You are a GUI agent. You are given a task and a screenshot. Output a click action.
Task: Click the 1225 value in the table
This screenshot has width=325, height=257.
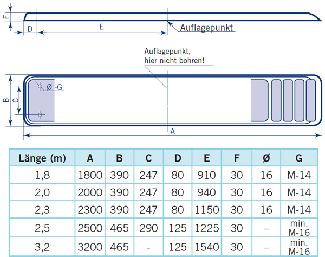(206, 227)
